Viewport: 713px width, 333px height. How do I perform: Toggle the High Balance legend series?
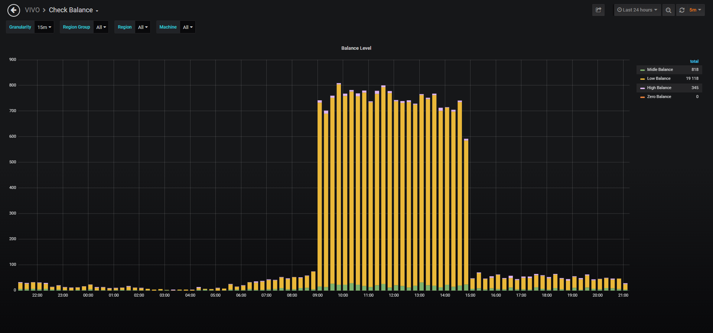(659, 88)
